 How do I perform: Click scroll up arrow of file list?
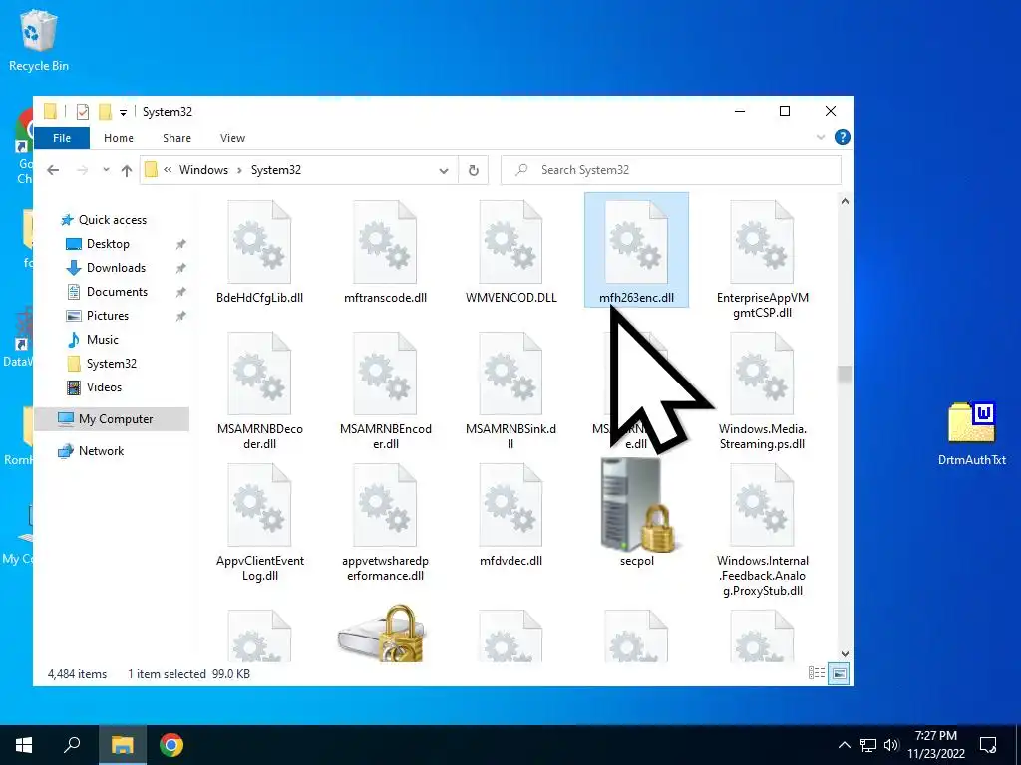coord(845,201)
